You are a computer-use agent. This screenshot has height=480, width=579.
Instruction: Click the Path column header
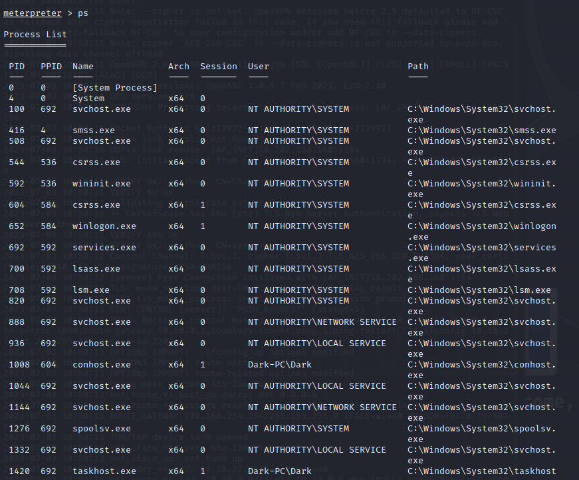point(418,67)
